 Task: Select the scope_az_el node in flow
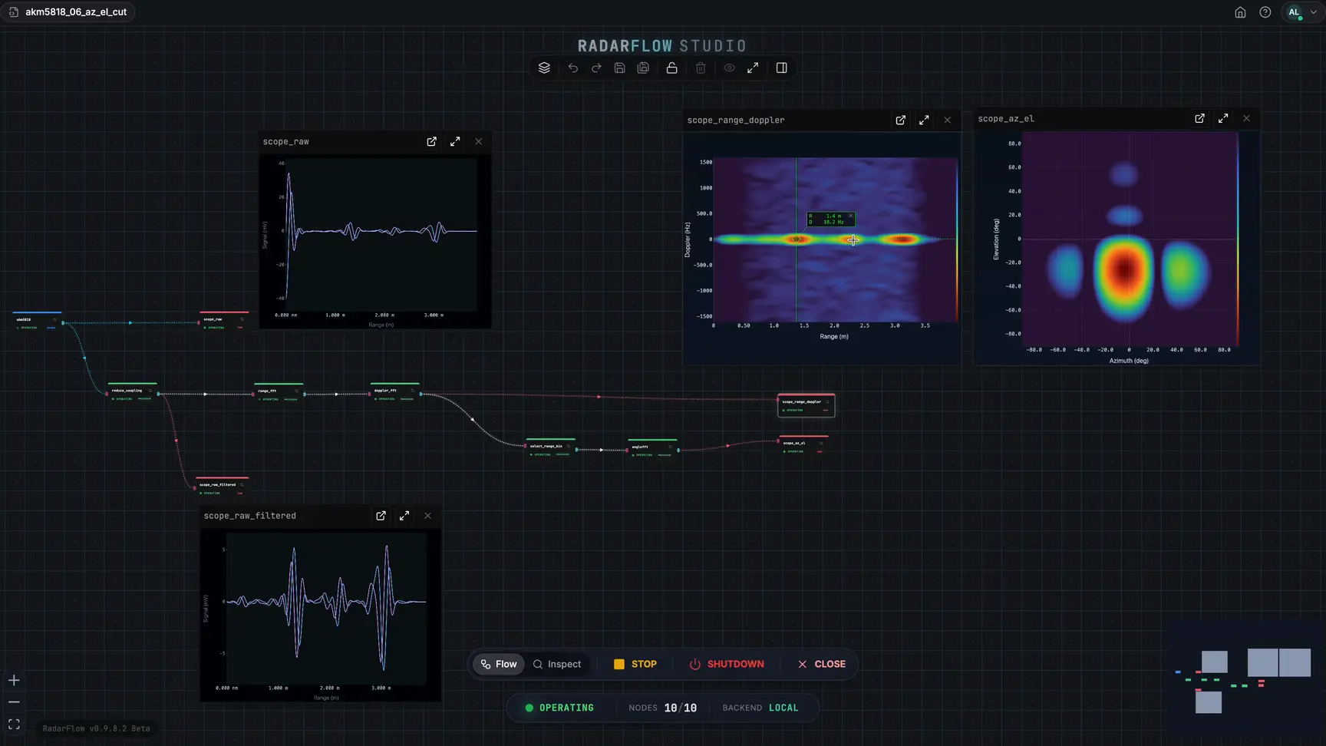[x=803, y=446]
